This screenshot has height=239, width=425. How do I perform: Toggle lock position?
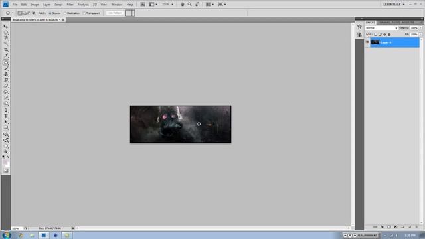click(x=385, y=35)
